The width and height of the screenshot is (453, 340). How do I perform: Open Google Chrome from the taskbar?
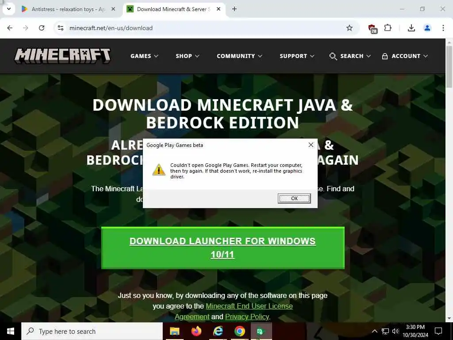coord(239,331)
